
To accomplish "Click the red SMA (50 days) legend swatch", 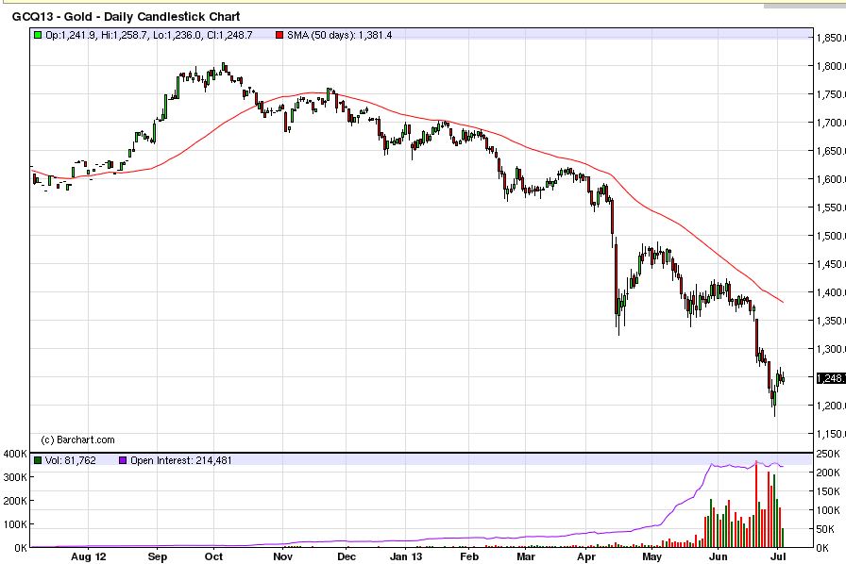I will click(279, 35).
